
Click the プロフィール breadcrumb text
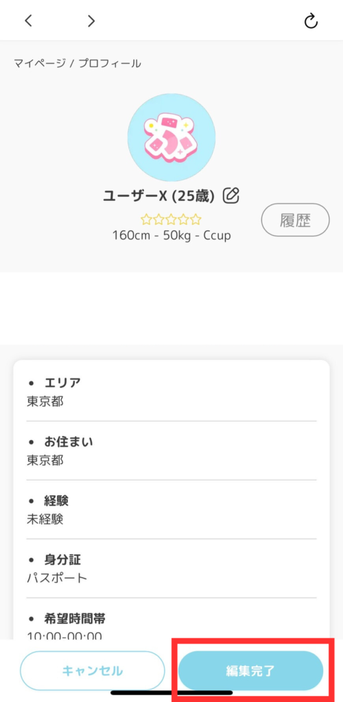(x=110, y=64)
